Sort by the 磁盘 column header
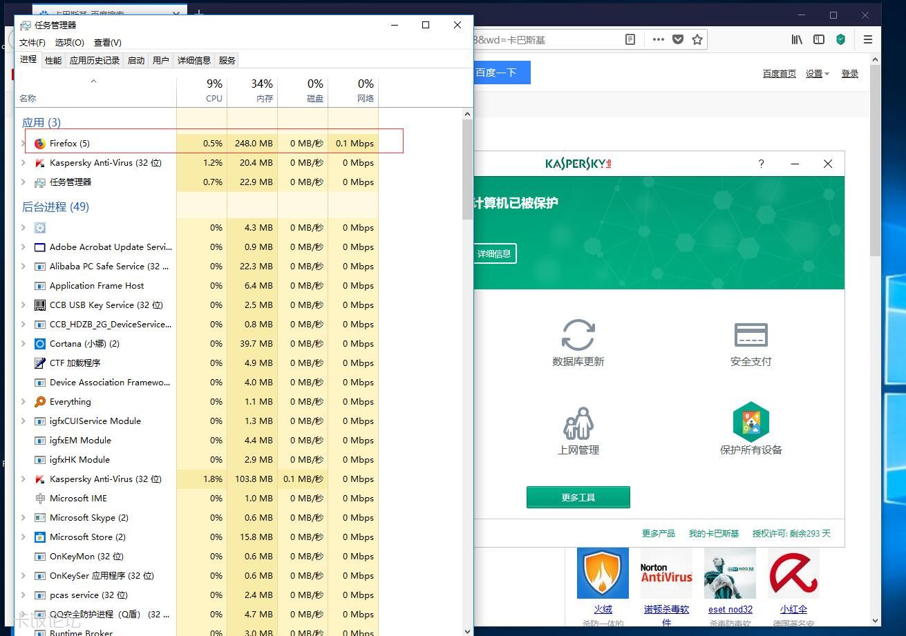The image size is (906, 636). pos(303,92)
